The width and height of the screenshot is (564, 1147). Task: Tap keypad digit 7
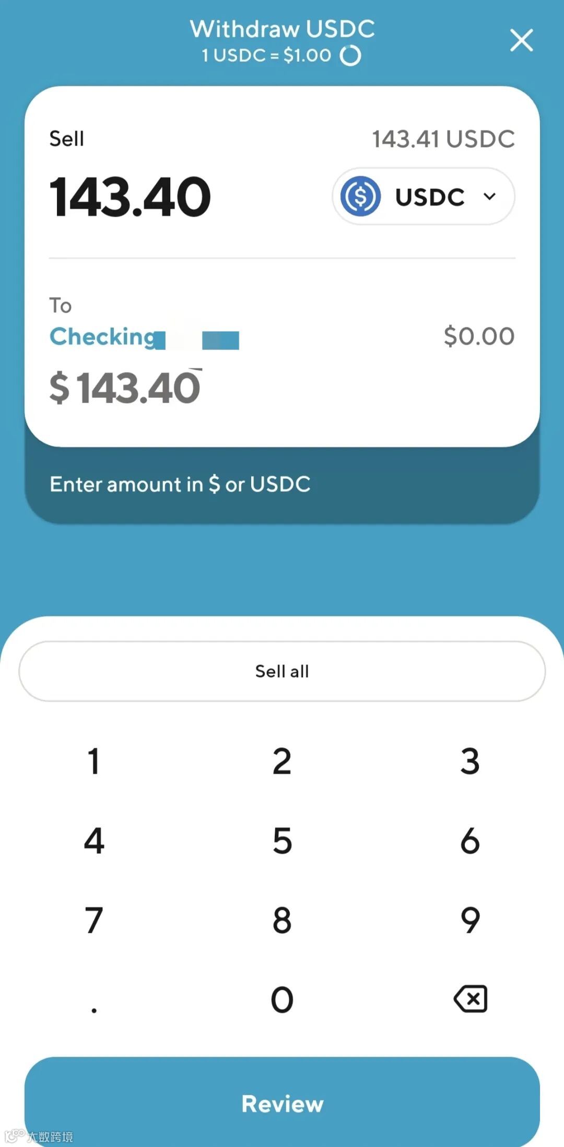pos(94,920)
